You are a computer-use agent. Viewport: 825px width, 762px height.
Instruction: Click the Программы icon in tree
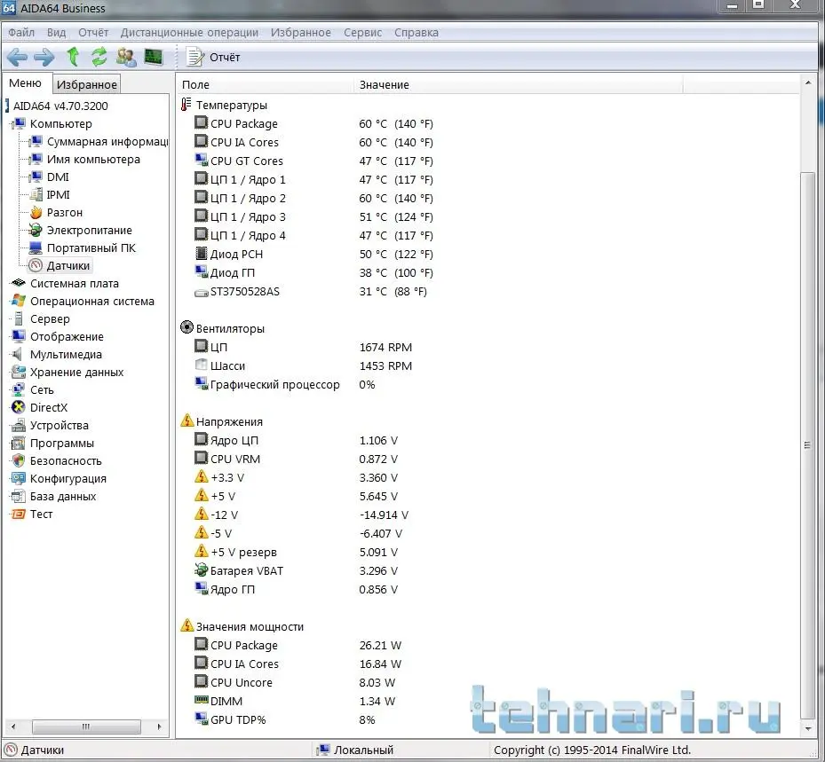pos(19,443)
